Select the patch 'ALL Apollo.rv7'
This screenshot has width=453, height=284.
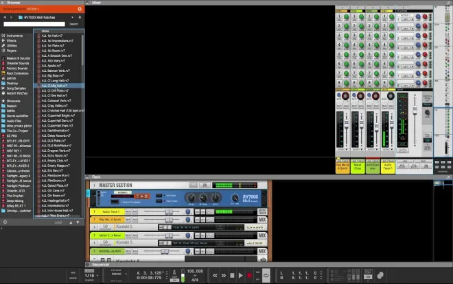tap(51, 66)
